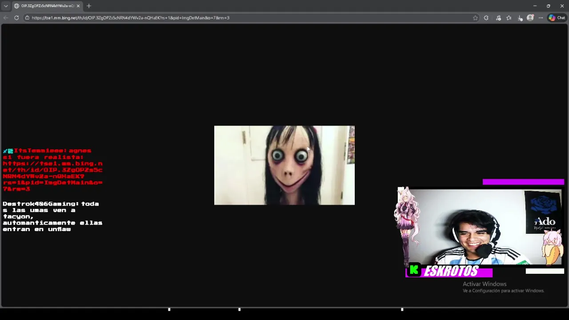Minimize the browser window
This screenshot has height=320, width=569.
pos(535,6)
